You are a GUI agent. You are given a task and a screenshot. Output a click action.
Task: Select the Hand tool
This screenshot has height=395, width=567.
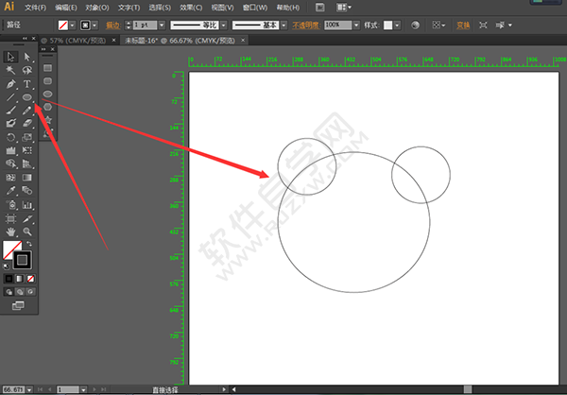(10, 231)
